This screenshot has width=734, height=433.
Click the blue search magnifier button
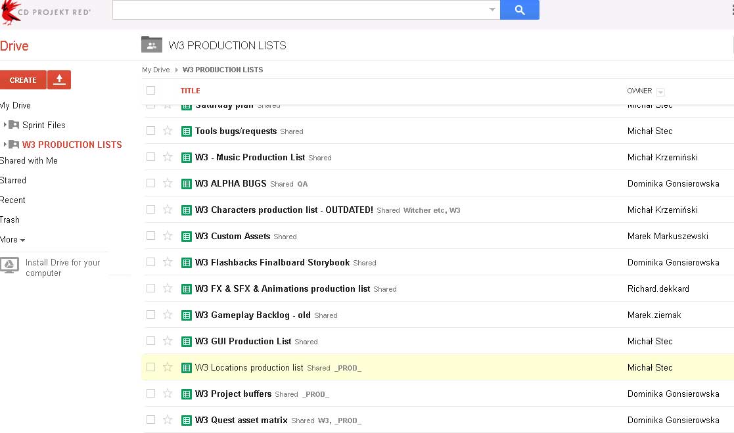pos(519,10)
